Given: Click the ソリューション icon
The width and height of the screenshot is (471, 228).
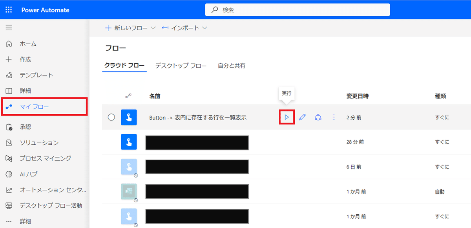Looking at the screenshot, I should [x=9, y=143].
